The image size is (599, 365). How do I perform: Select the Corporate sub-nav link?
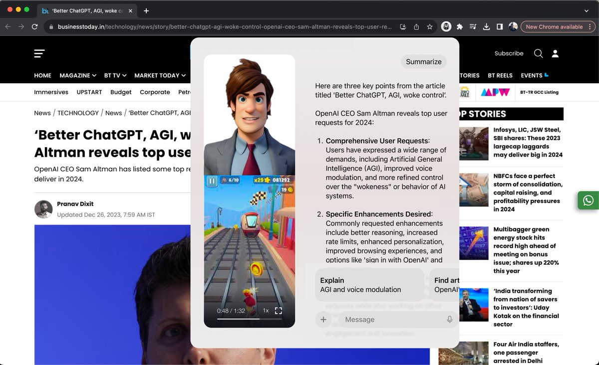tap(155, 92)
